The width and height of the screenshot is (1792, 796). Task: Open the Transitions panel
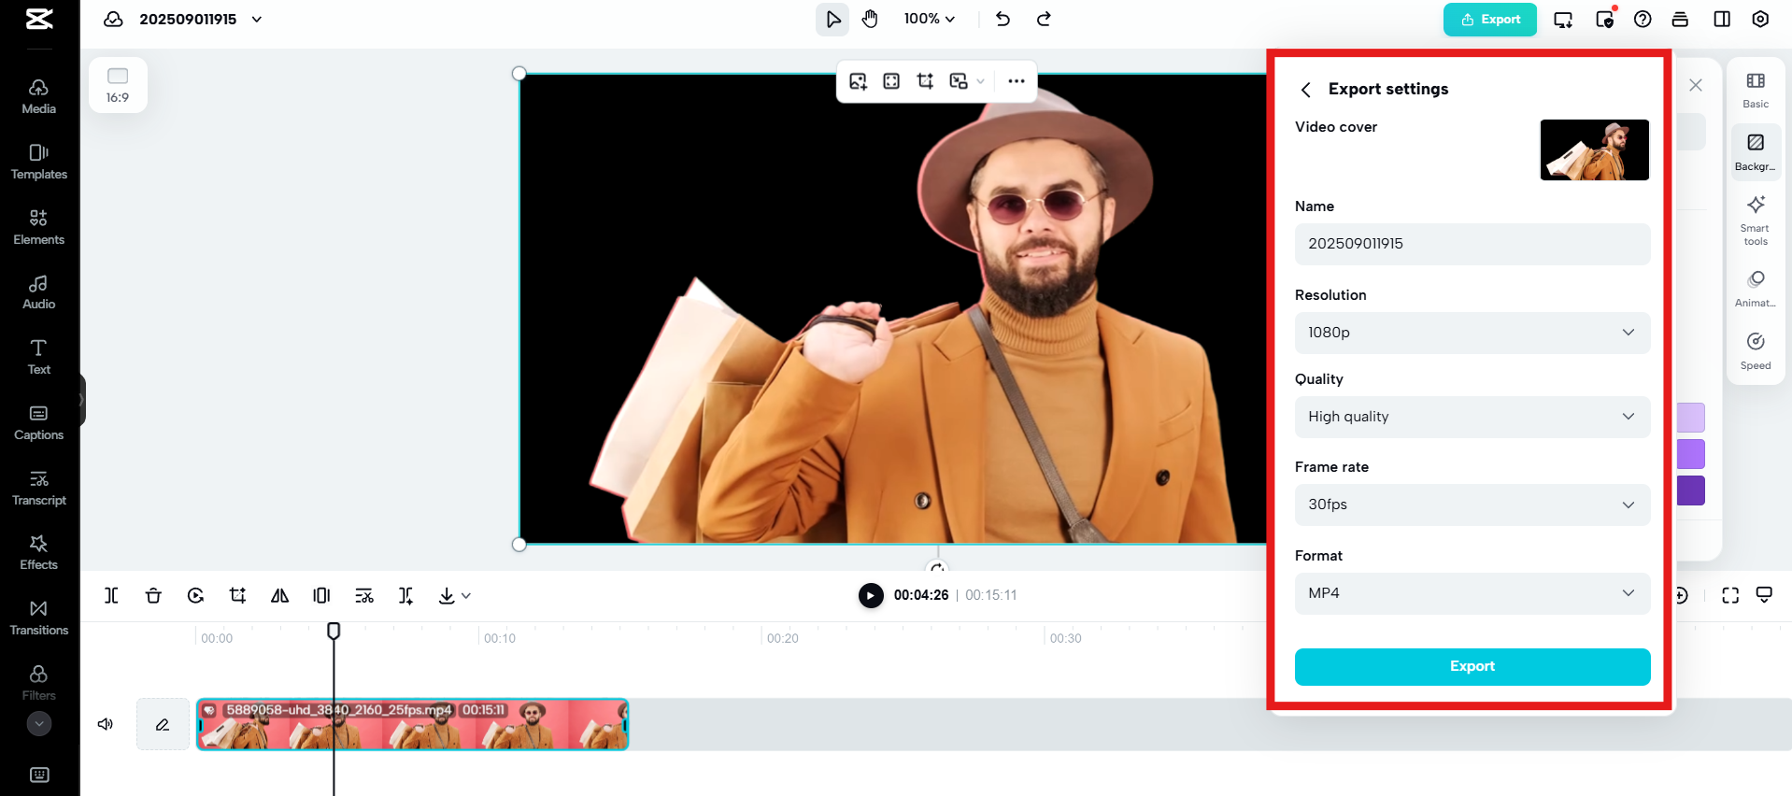coord(39,618)
